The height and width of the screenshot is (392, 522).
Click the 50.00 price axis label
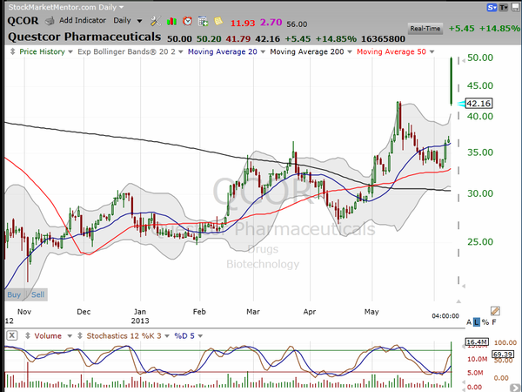pos(480,57)
